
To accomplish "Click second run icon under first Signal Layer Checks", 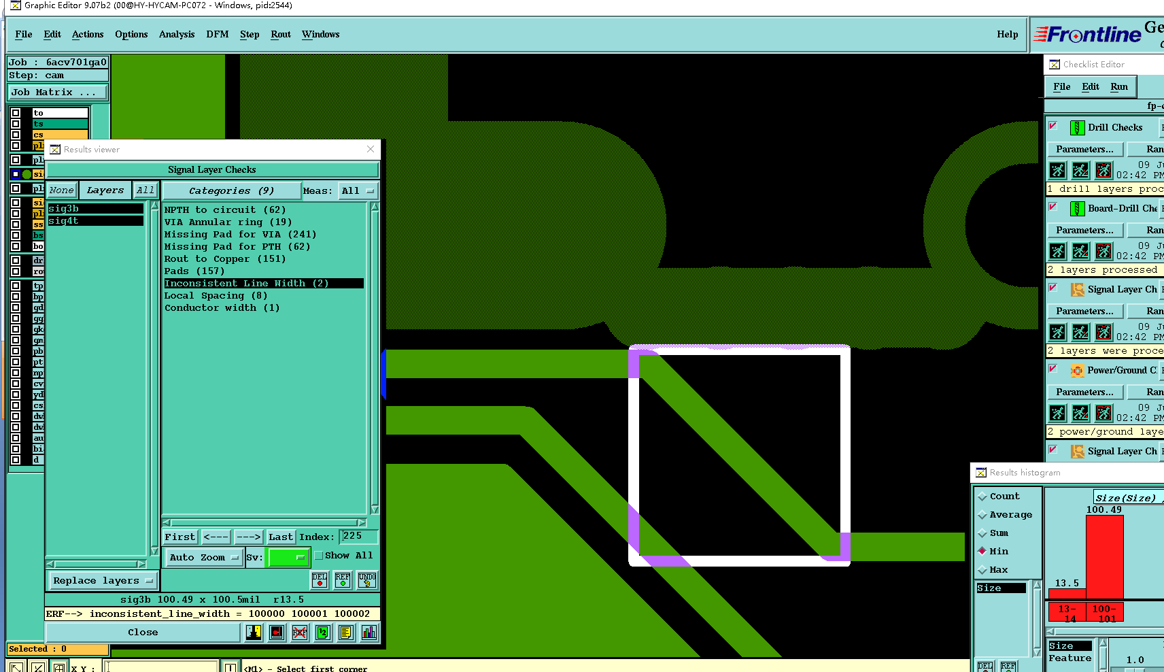I will (x=1080, y=332).
